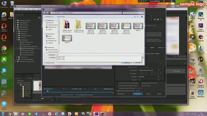Expand the Диафрагма transitions folder
This screenshot has height=116, width=207.
pyautogui.click(x=17, y=34)
